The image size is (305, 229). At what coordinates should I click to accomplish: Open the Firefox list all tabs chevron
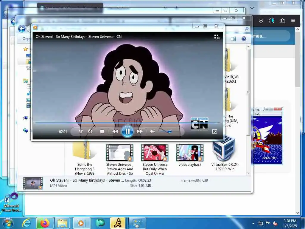[x=252, y=8]
